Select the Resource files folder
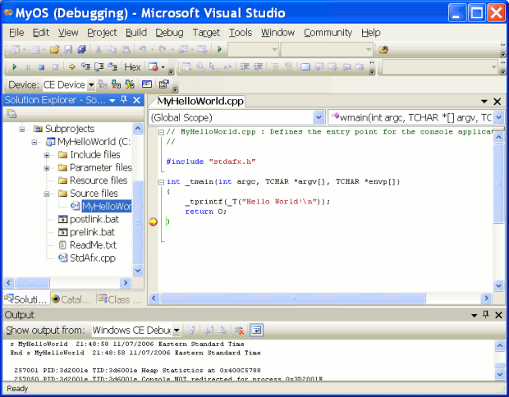The height and width of the screenshot is (397, 509). 99,180
